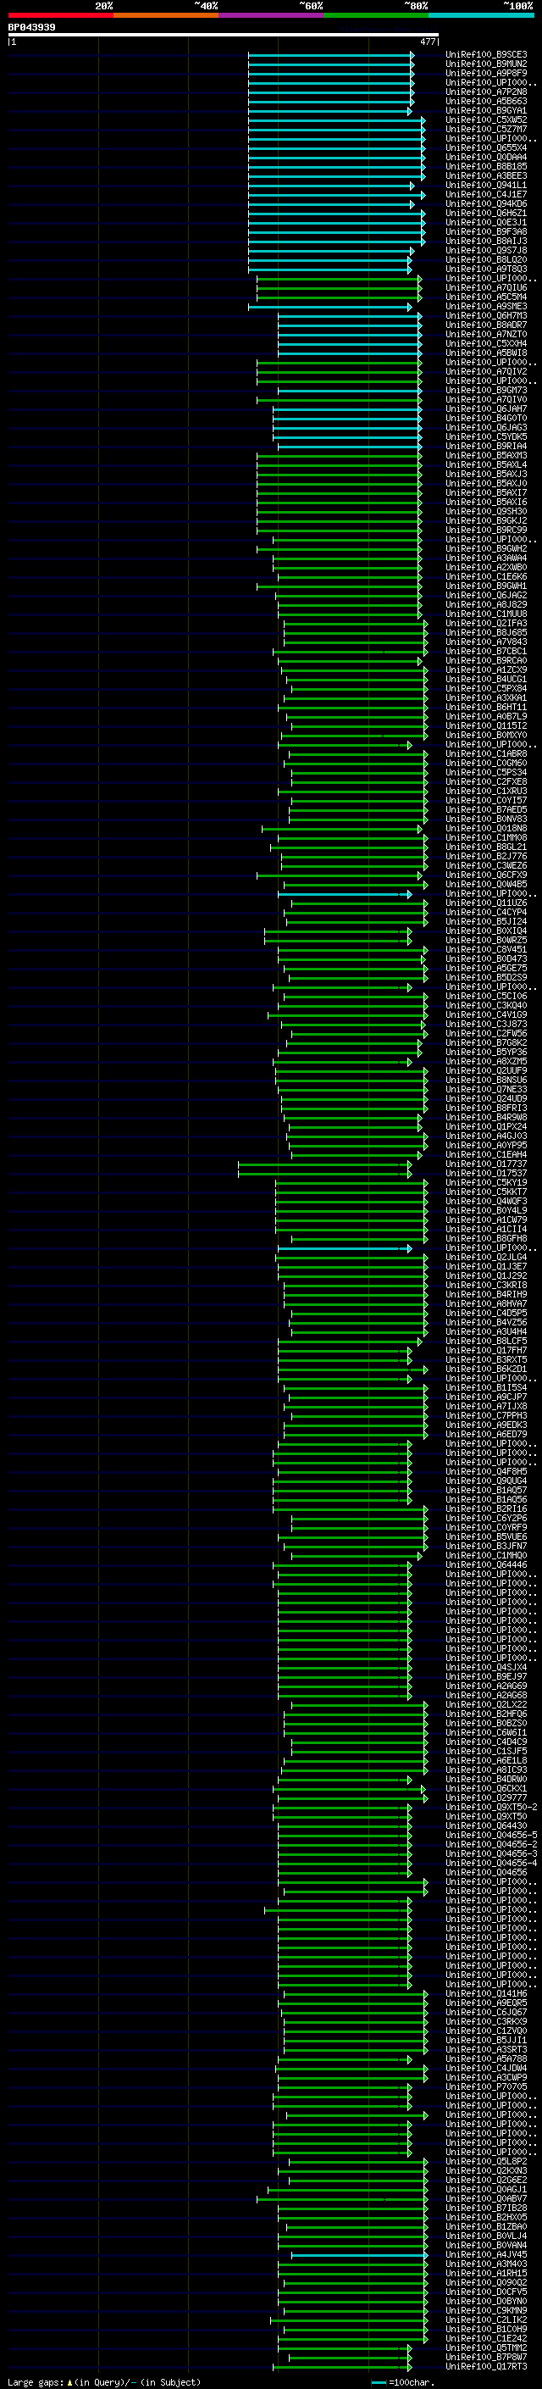Select the UniRef100_Q655X4 label
The height and width of the screenshot is (2389, 542).
click(486, 147)
